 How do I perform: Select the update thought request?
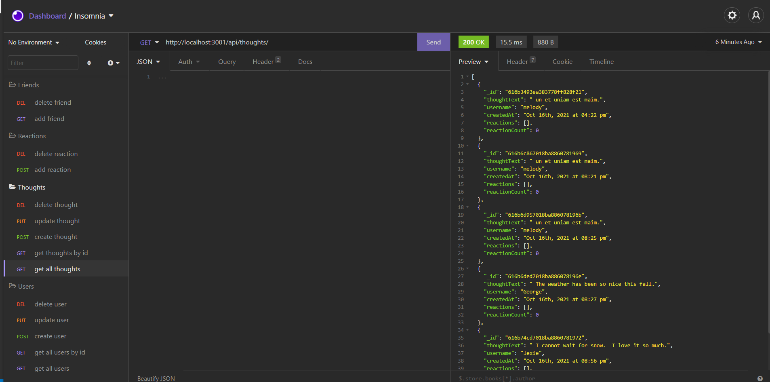pyautogui.click(x=66, y=221)
